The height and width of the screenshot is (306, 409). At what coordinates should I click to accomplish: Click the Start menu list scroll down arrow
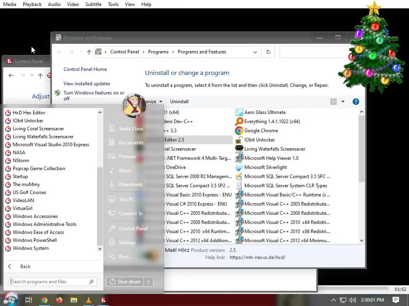100,249
